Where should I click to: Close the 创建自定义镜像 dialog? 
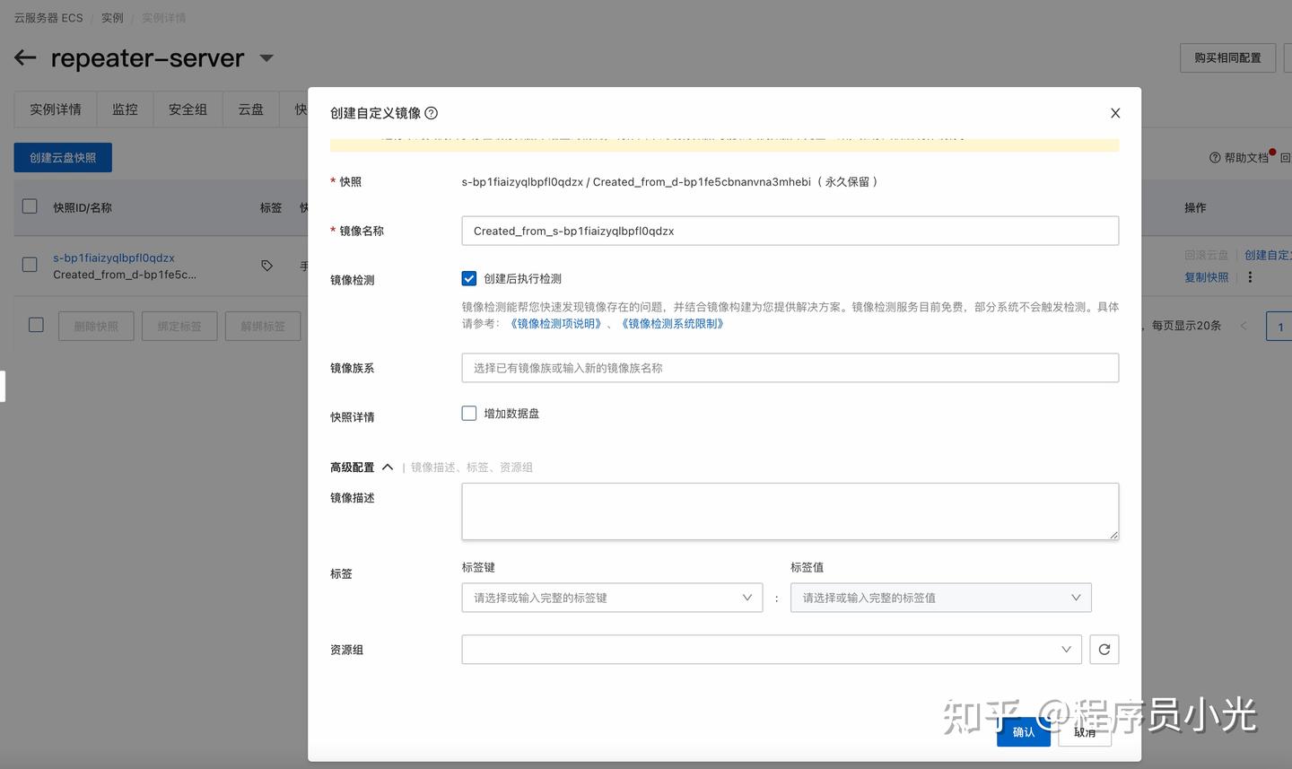tap(1114, 113)
